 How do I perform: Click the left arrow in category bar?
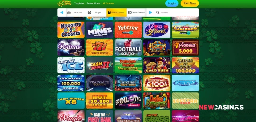[x=62, y=12]
